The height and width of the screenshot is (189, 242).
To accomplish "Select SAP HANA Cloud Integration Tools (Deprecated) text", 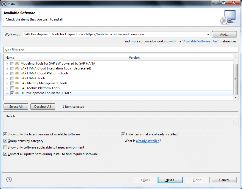I will point(56,68).
